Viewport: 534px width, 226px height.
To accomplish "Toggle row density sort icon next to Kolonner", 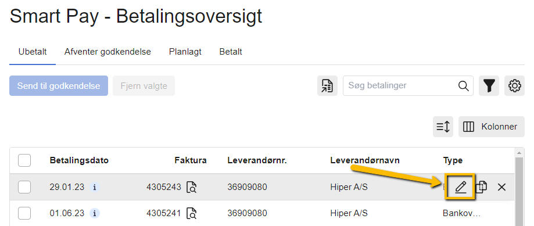I will (x=443, y=127).
